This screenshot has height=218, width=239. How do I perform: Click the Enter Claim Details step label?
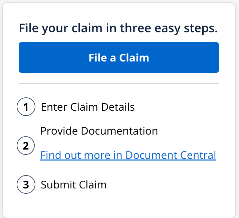click(87, 107)
